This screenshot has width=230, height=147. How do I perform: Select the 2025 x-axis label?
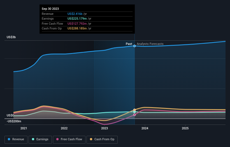(185, 128)
